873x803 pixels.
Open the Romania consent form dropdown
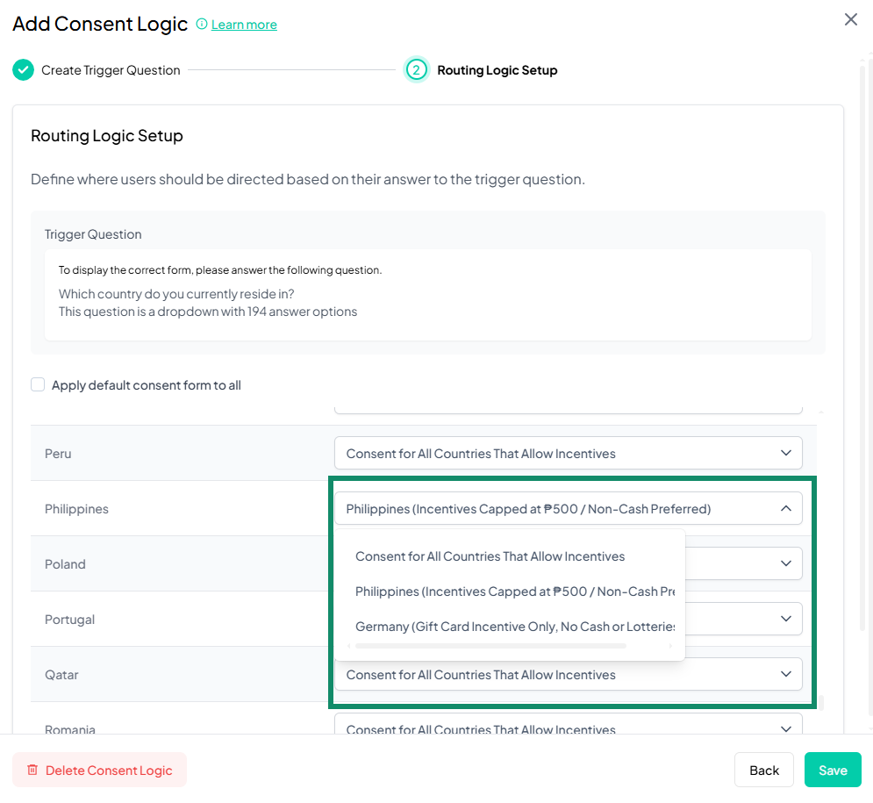568,728
